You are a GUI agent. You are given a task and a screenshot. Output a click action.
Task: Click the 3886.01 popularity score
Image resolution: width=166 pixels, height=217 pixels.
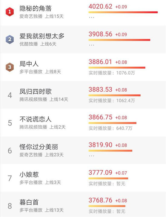pos(100,62)
